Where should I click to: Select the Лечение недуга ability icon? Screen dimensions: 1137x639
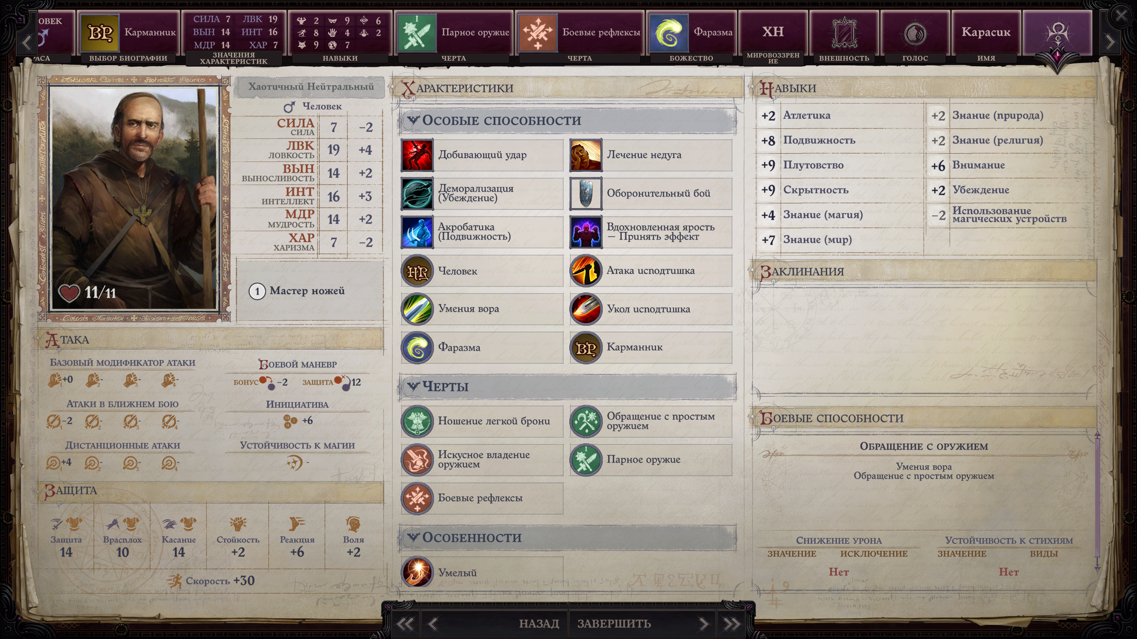585,155
